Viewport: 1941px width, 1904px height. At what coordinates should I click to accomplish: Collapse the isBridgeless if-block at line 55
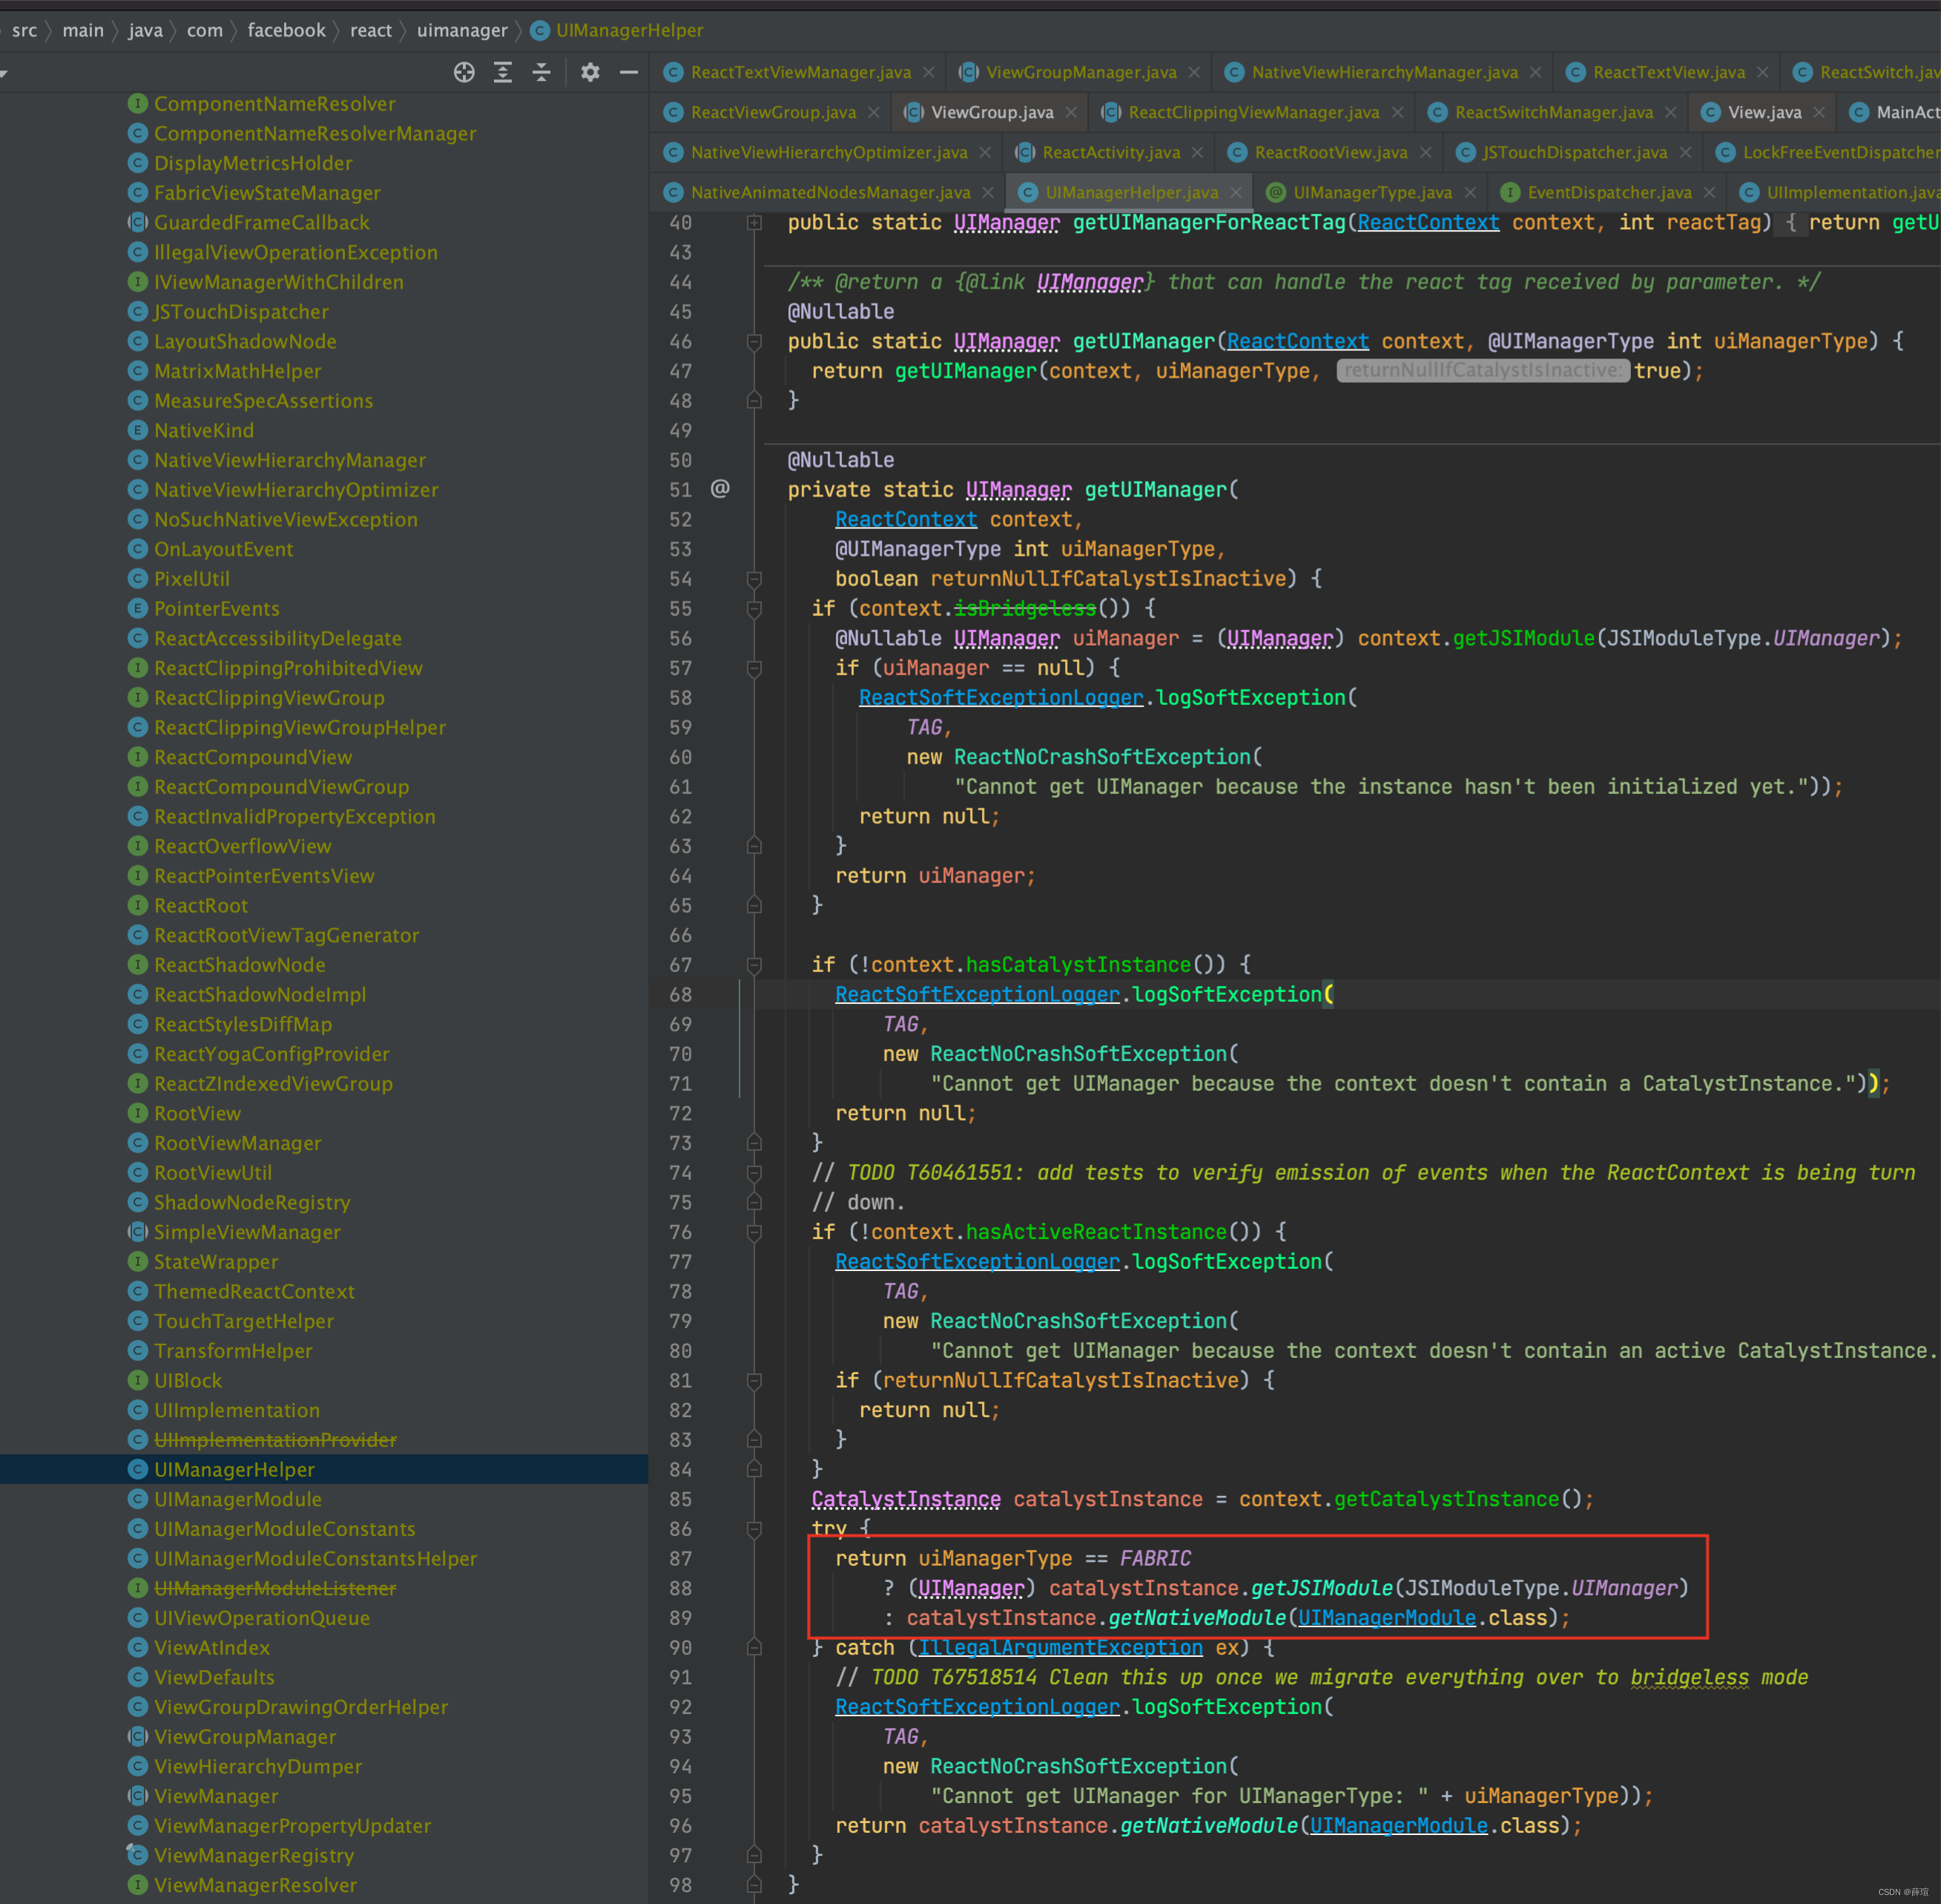click(x=754, y=609)
